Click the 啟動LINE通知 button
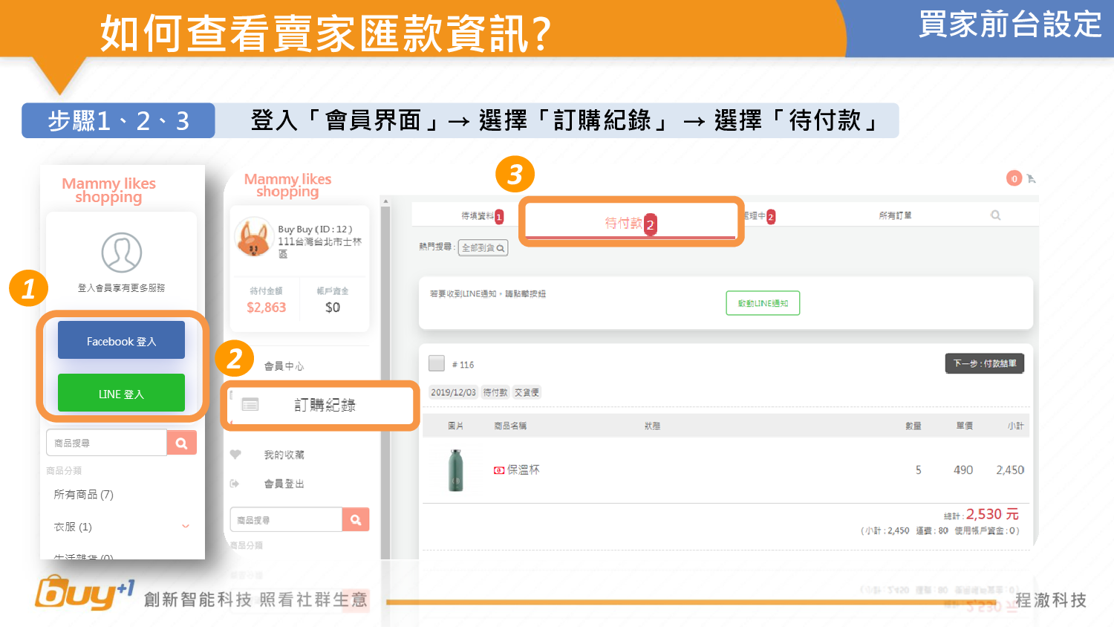Image resolution: width=1114 pixels, height=627 pixels. (763, 303)
